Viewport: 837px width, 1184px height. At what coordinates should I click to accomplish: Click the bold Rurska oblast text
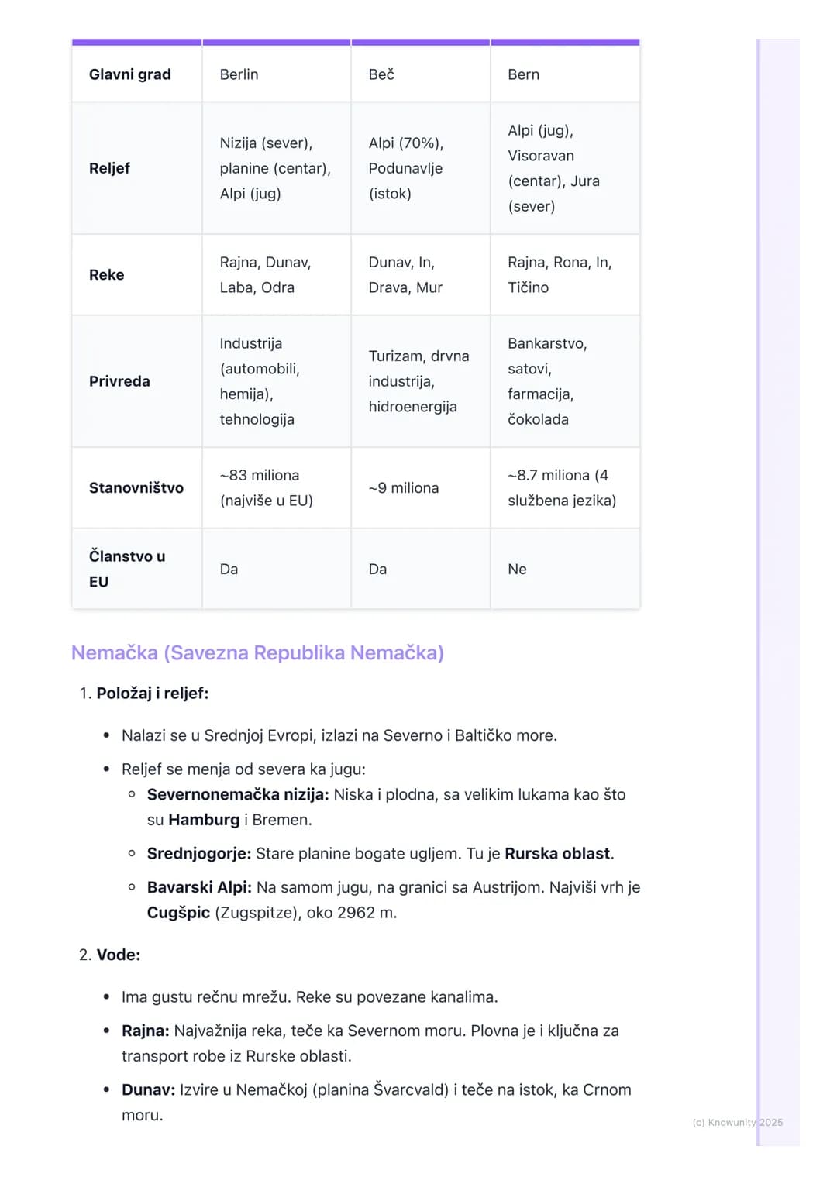tap(557, 853)
